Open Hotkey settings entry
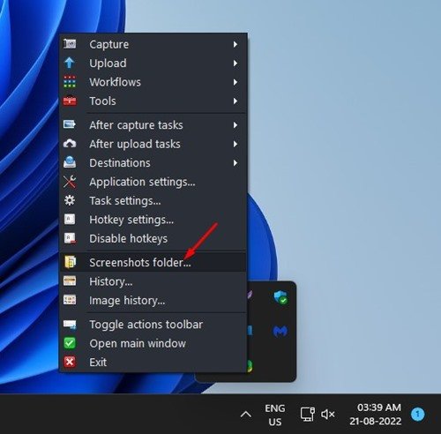Screen dimensions: 441x434 point(153,220)
